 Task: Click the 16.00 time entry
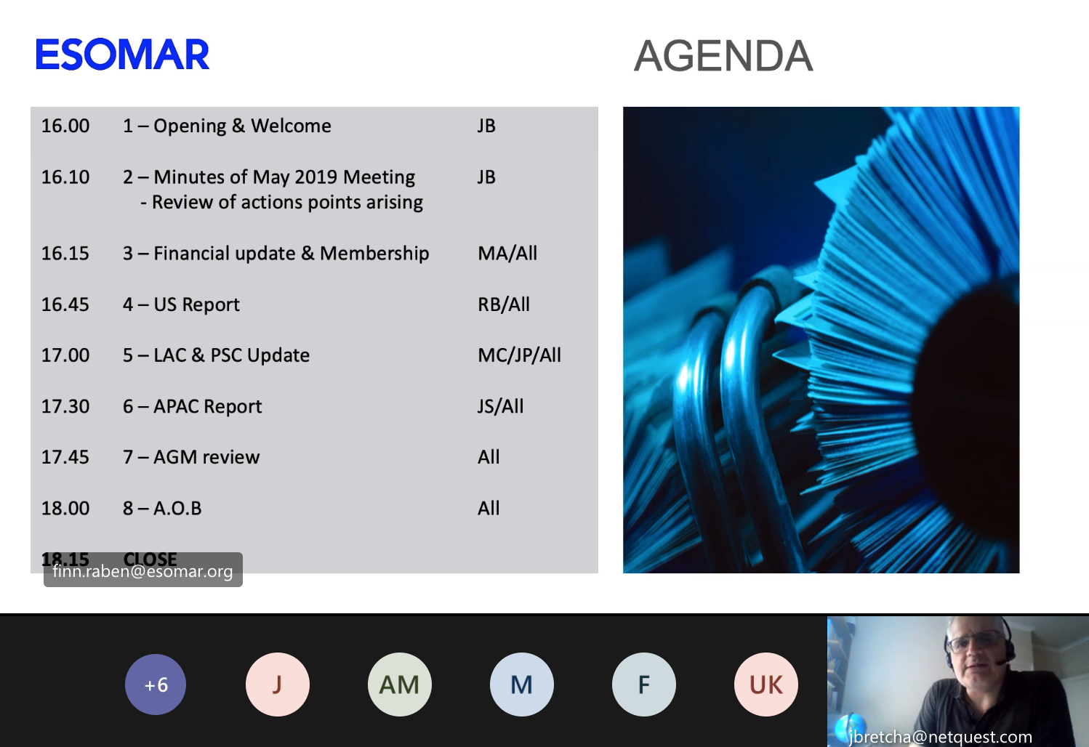click(65, 126)
